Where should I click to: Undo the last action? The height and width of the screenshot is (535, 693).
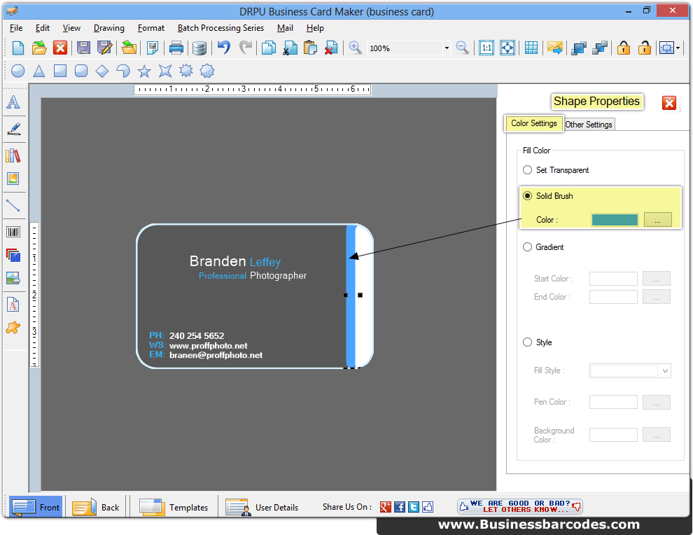click(x=223, y=48)
